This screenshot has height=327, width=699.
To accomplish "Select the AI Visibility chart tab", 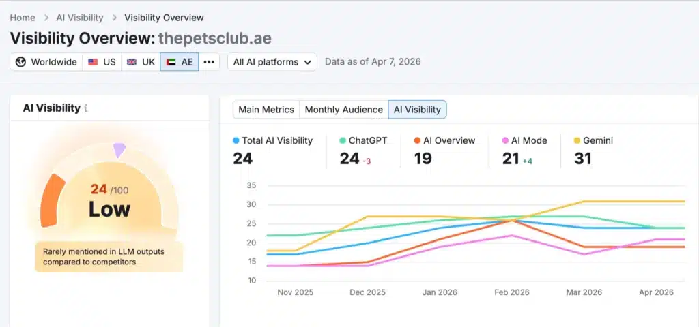I will pyautogui.click(x=417, y=110).
